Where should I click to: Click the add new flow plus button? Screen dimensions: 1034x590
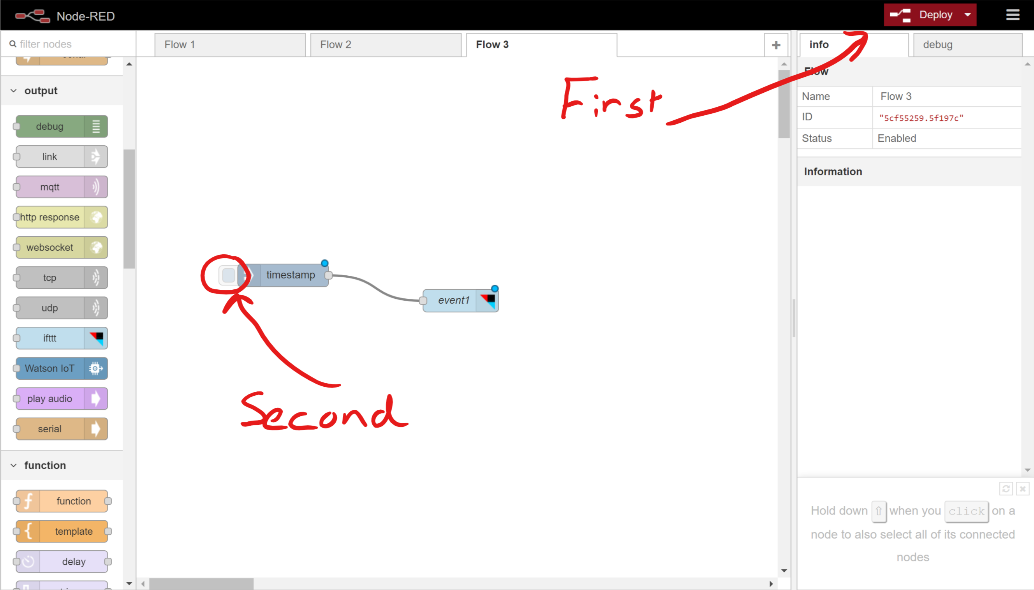click(x=776, y=45)
